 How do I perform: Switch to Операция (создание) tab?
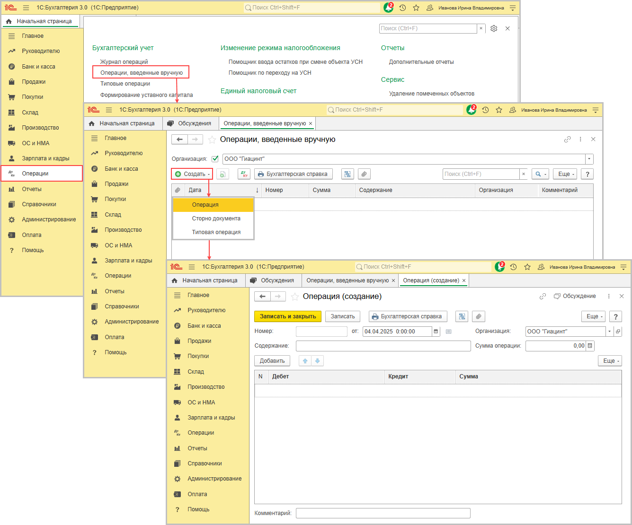(431, 280)
